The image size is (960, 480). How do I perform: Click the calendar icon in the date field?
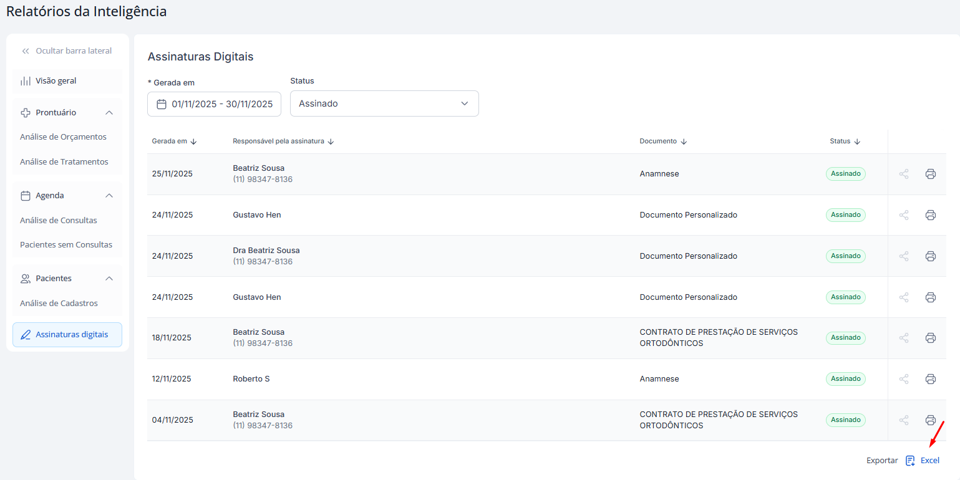tap(161, 104)
